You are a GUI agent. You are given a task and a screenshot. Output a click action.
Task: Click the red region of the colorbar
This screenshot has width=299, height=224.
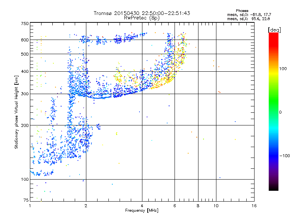pyautogui.click(x=274, y=39)
